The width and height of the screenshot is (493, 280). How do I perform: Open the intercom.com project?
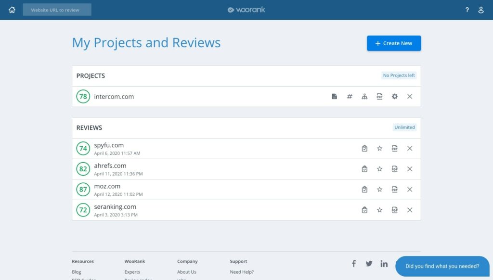click(114, 97)
